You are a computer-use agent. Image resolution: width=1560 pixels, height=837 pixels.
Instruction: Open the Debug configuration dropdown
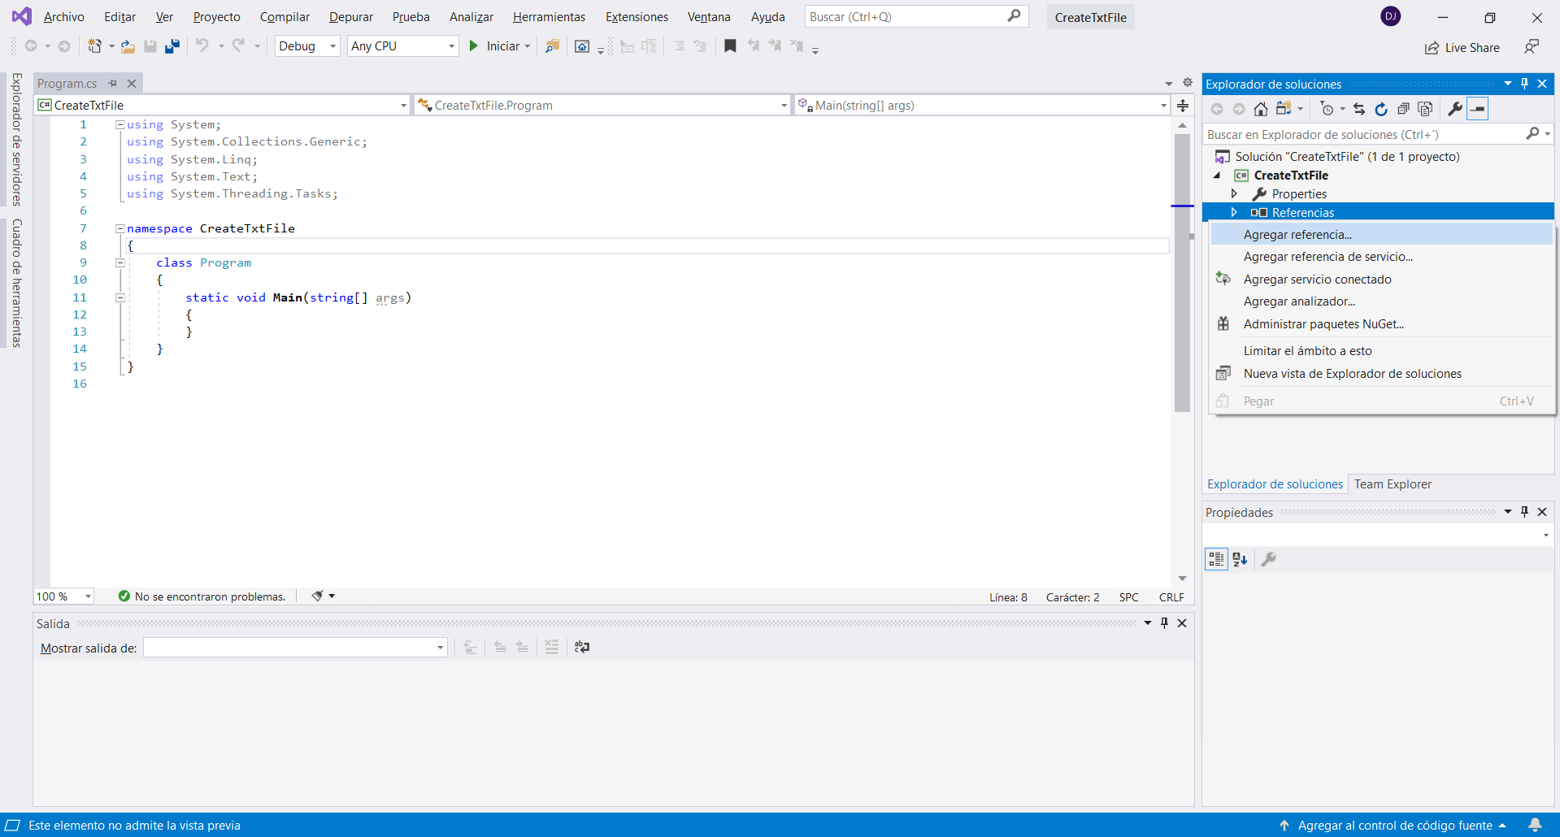(x=307, y=46)
